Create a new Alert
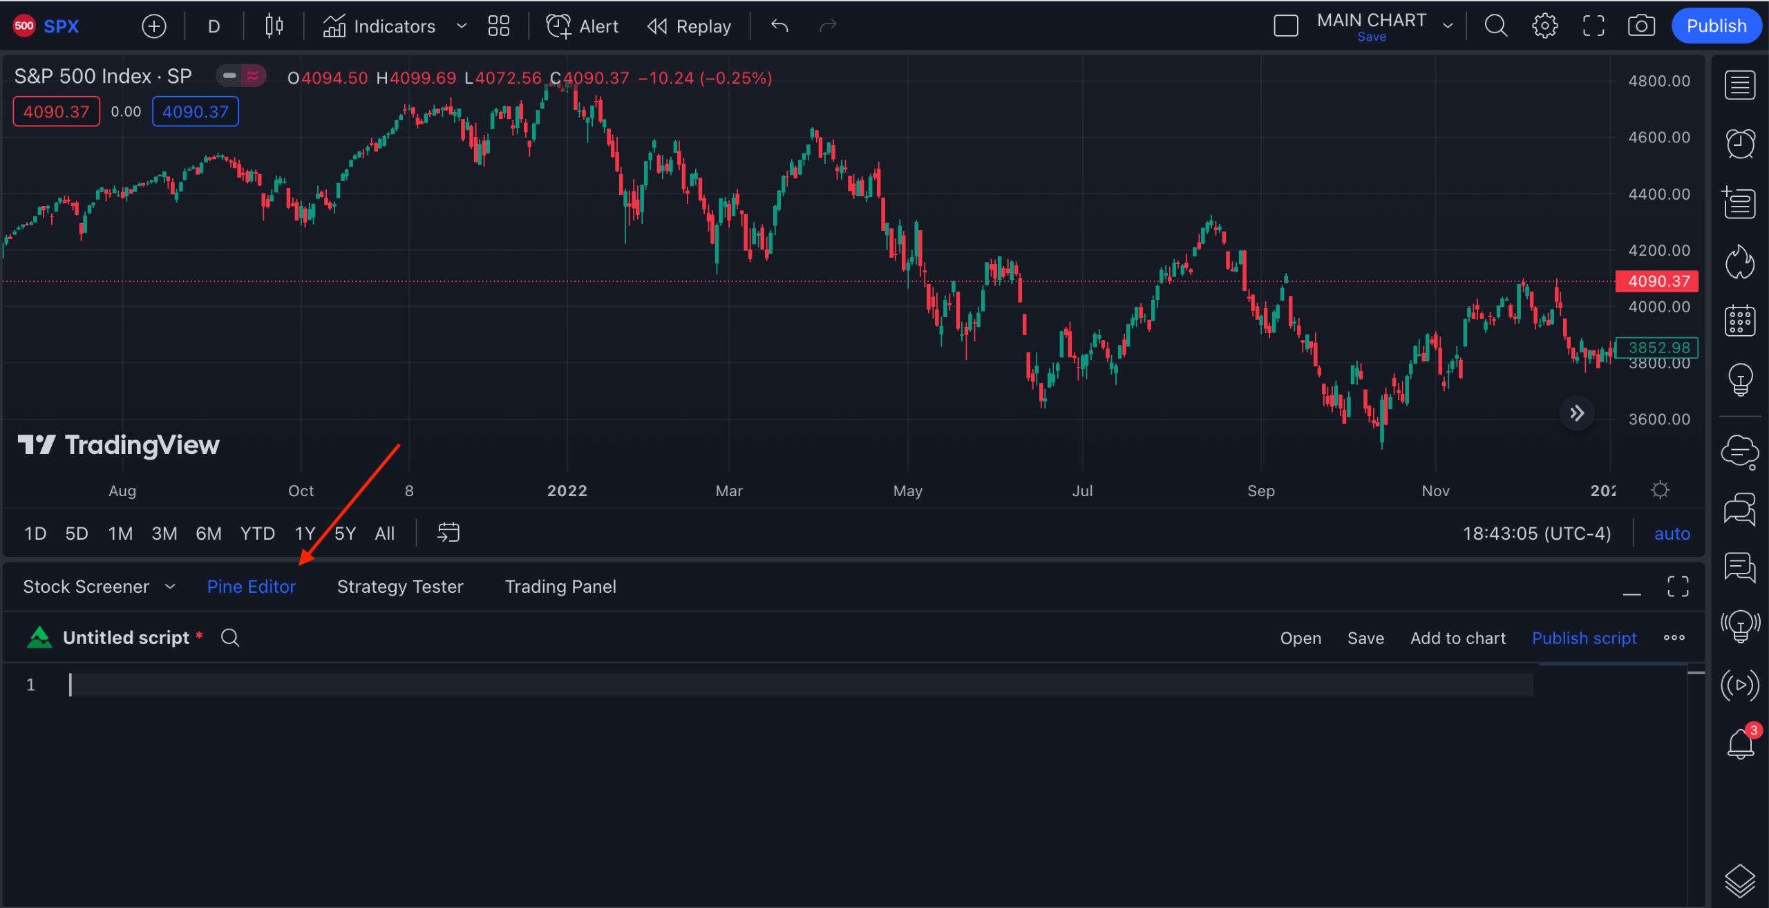Image resolution: width=1769 pixels, height=908 pixels. [x=582, y=26]
